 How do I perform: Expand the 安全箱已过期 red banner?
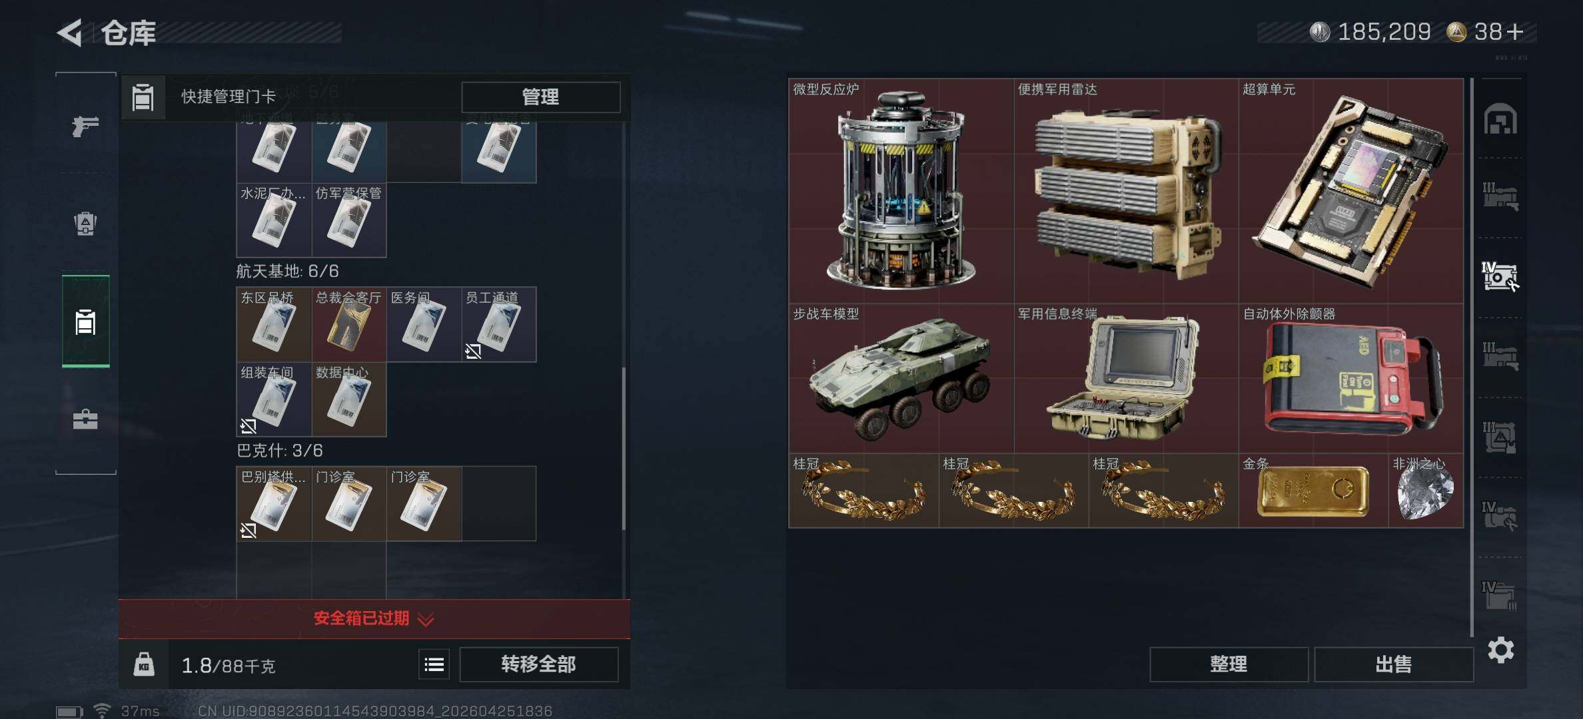point(374,618)
